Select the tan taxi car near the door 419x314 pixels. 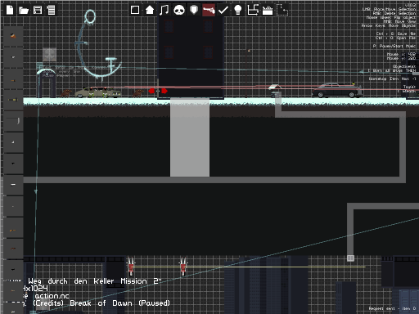[98, 92]
